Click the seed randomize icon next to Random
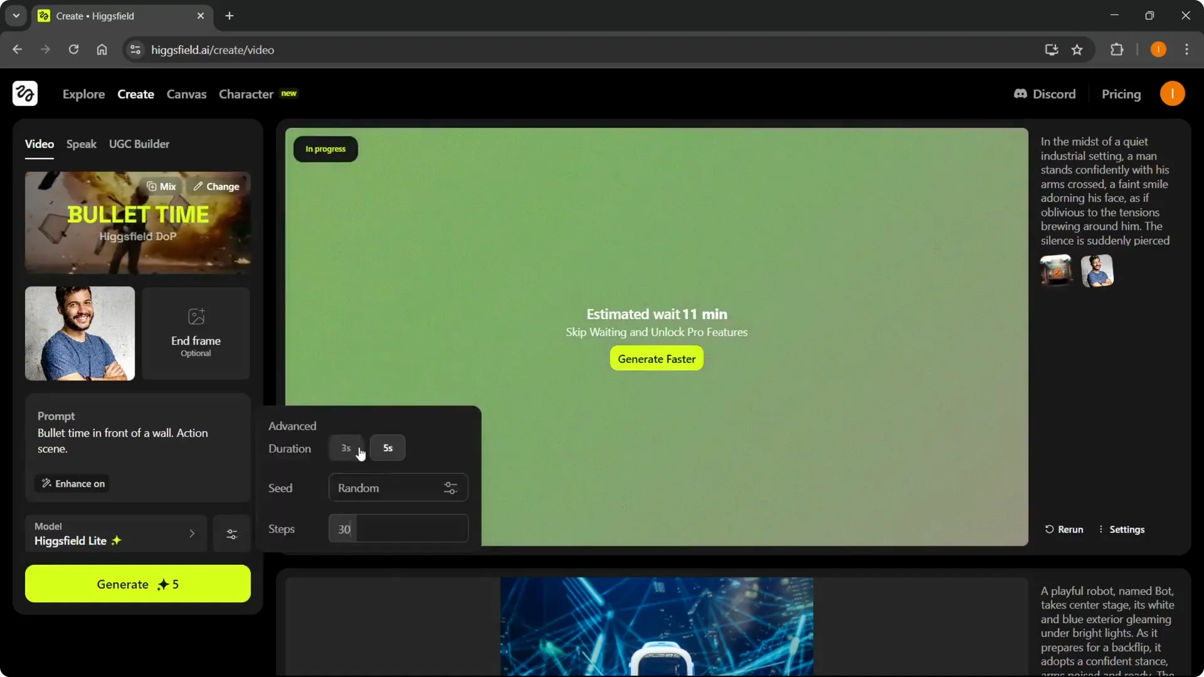This screenshot has height=677, width=1204. point(451,488)
